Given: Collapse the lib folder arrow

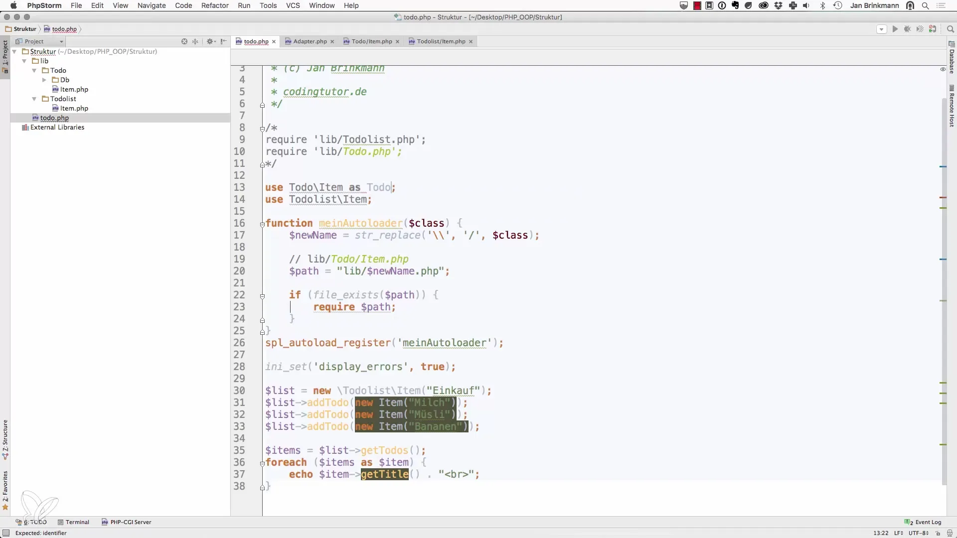Looking at the screenshot, I should (24, 61).
